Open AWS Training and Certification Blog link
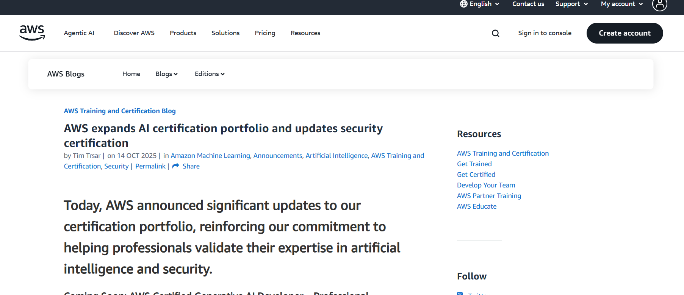684x295 pixels. [x=120, y=111]
